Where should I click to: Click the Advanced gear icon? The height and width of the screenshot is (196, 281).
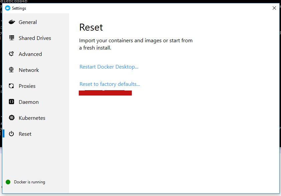pyautogui.click(x=11, y=54)
